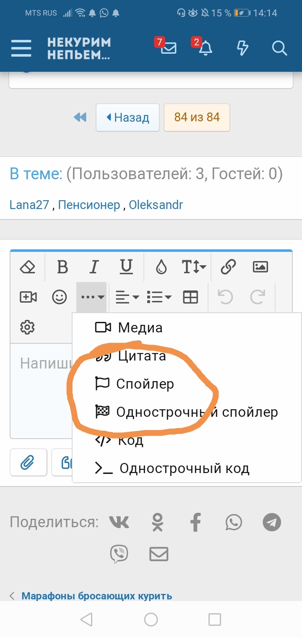The image size is (302, 638).
Task: Click the insert link chain icon
Action: point(228,267)
